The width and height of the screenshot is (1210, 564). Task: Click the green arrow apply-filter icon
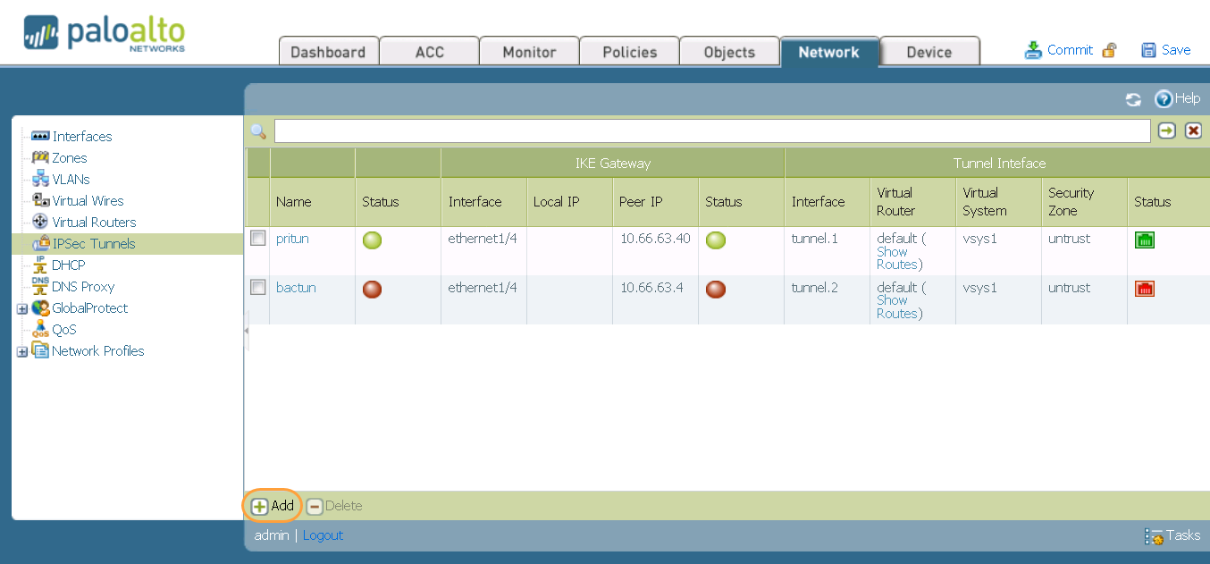1166,131
